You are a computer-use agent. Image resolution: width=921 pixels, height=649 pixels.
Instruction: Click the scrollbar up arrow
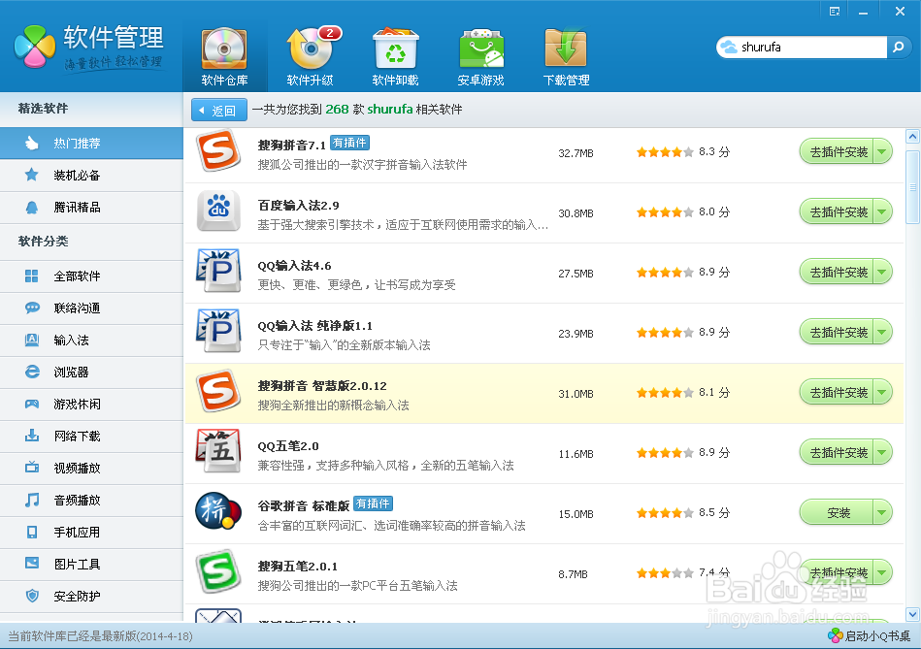pos(912,137)
